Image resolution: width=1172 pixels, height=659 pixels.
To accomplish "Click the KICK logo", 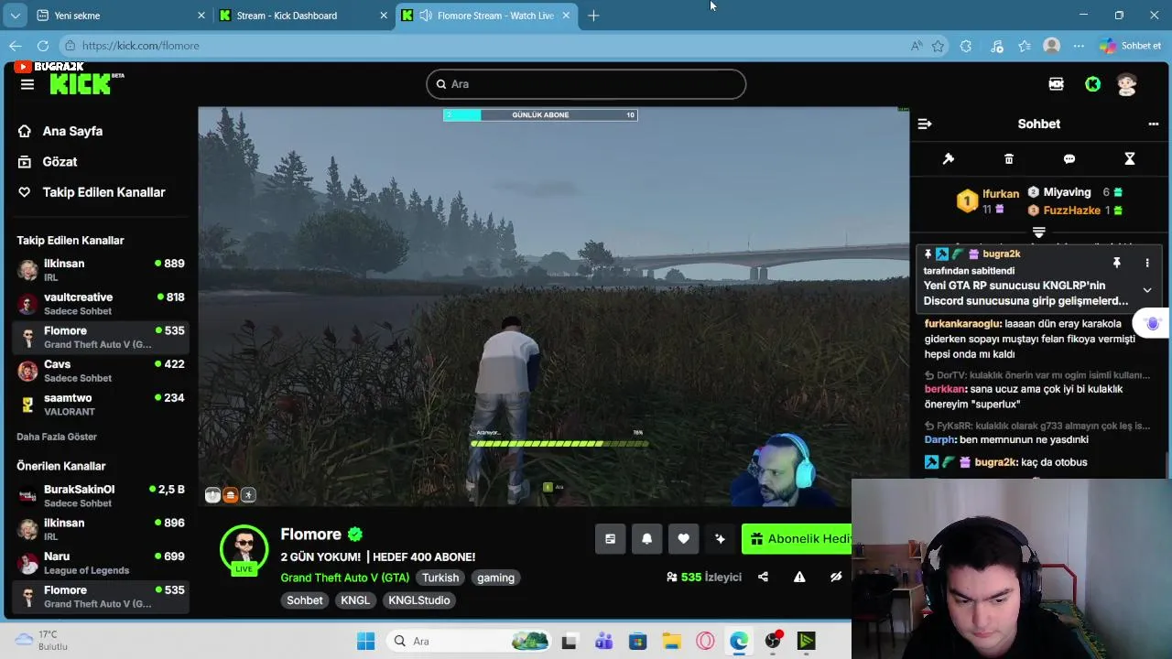I will (x=81, y=84).
